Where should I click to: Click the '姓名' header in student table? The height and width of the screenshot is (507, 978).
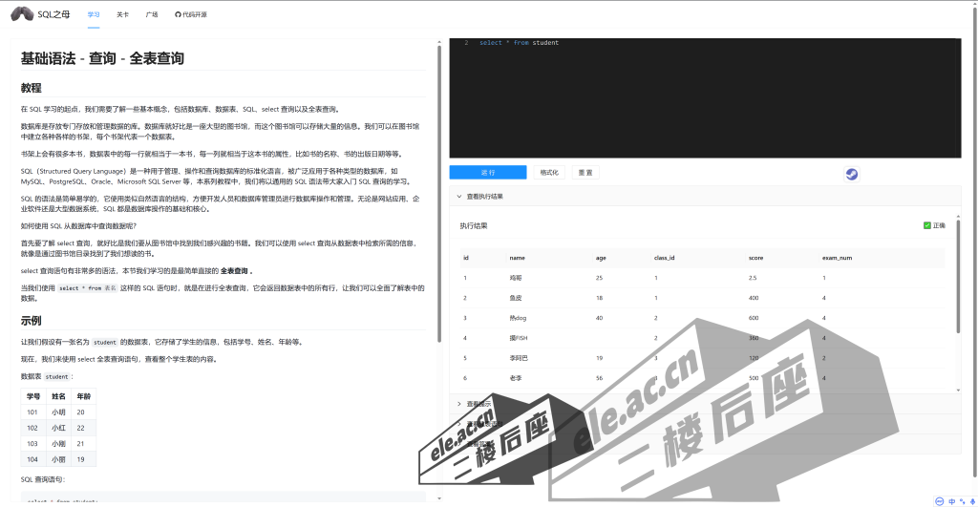pyautogui.click(x=58, y=396)
